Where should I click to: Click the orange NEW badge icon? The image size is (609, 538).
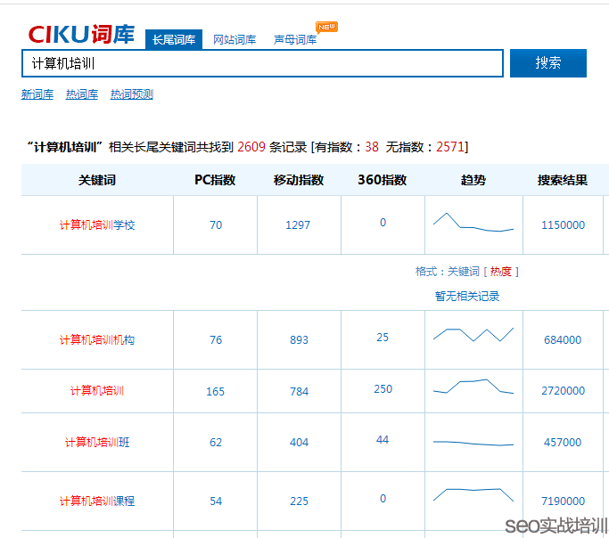tap(326, 27)
